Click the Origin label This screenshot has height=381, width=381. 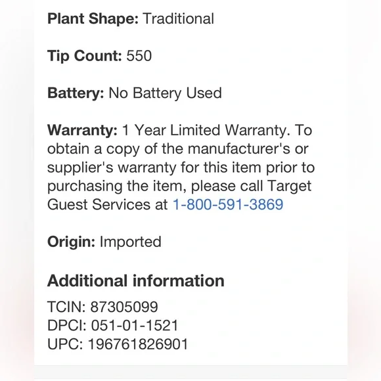pyautogui.click(x=71, y=242)
